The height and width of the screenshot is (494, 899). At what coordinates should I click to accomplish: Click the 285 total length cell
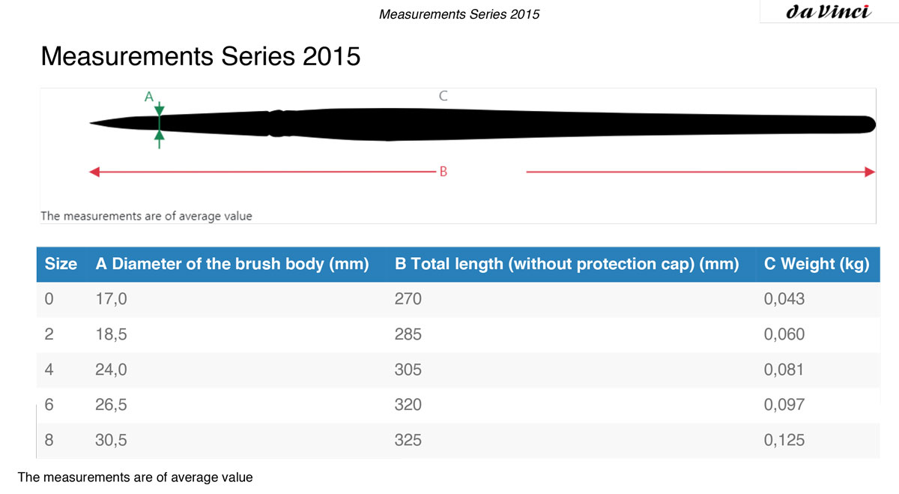pos(408,334)
